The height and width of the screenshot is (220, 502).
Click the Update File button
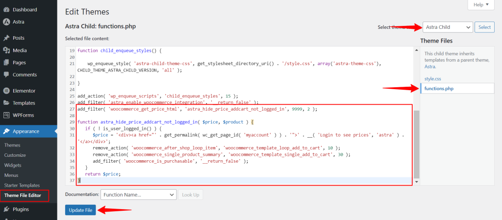click(80, 210)
